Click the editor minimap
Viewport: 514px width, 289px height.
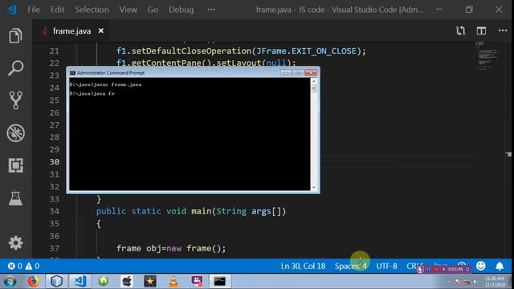[487, 55]
